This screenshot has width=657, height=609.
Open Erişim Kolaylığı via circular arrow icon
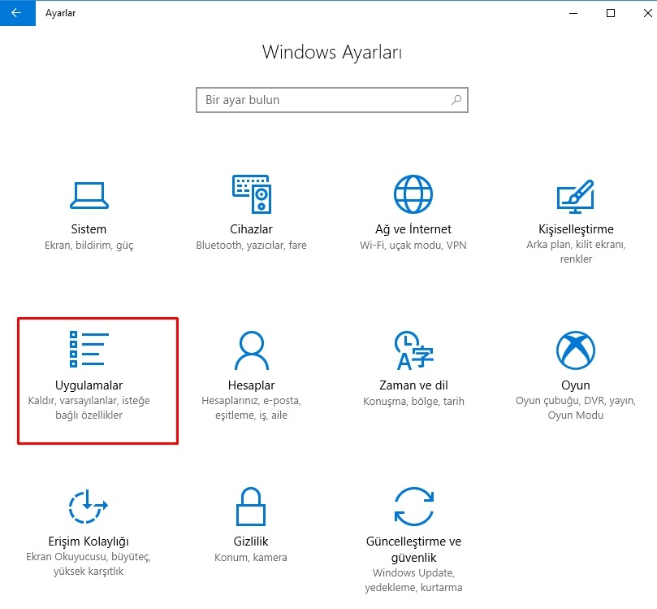pyautogui.click(x=87, y=506)
